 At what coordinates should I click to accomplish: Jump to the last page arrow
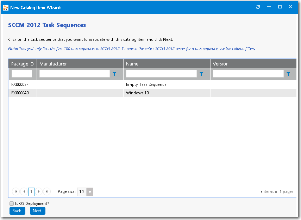click(x=47, y=191)
